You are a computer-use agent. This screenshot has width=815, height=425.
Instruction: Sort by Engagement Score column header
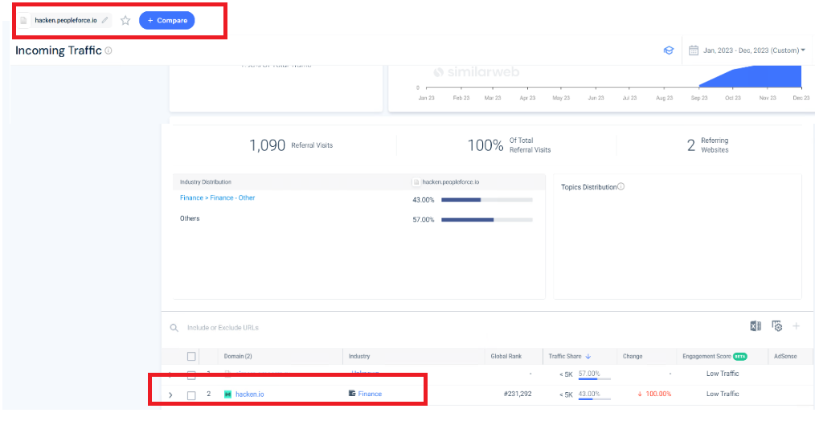click(x=706, y=357)
